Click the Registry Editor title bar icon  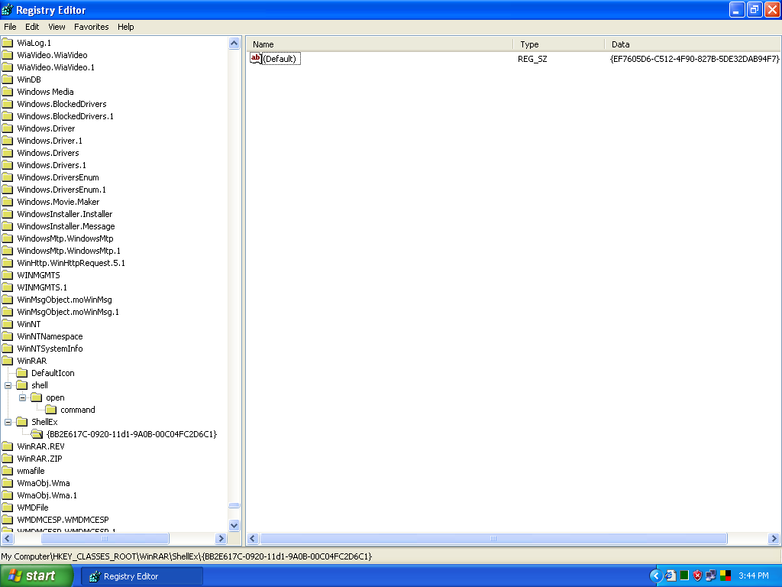coord(8,10)
